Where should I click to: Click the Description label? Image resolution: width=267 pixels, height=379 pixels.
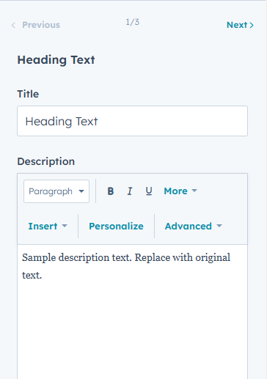[x=46, y=161]
